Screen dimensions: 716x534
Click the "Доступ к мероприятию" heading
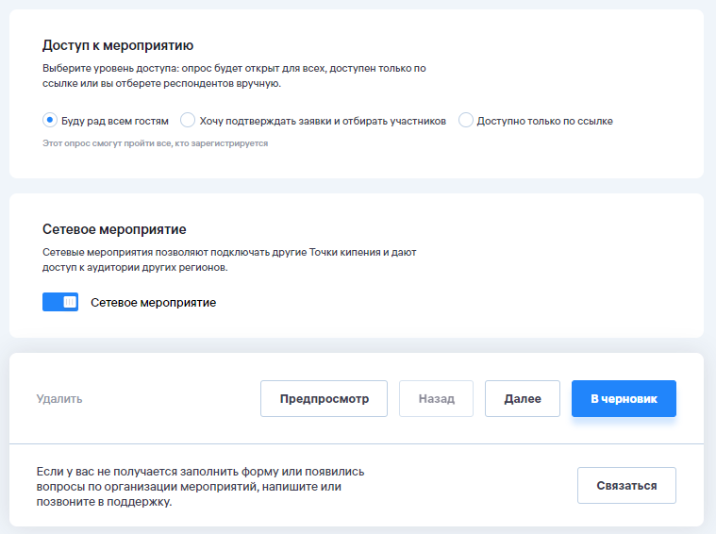(118, 45)
